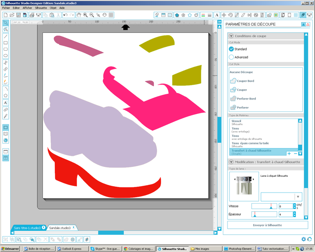315x252 pixels.
Task: Click the Undo arrow icon
Action: coord(65,15)
